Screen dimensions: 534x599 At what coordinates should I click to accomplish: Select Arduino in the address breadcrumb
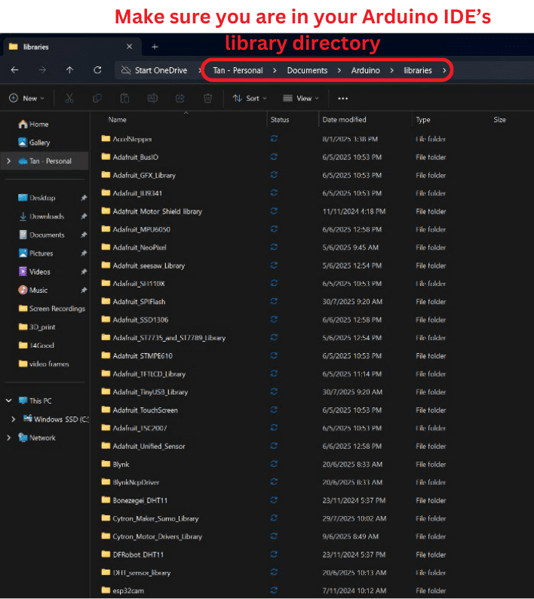tap(365, 70)
